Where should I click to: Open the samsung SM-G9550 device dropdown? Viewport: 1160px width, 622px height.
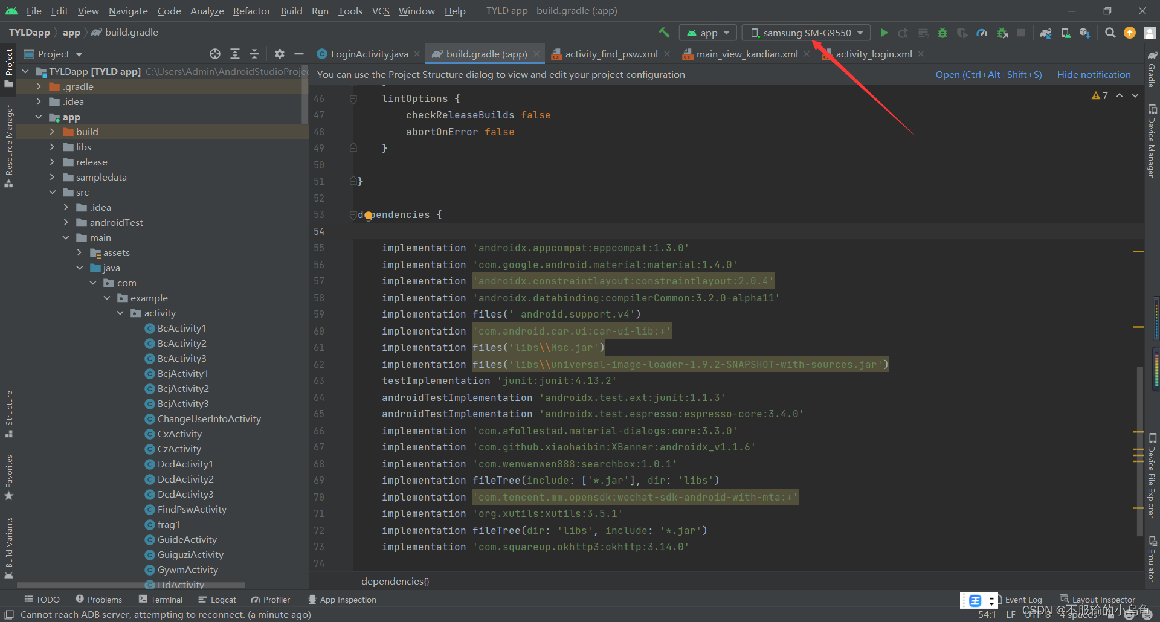(x=806, y=33)
